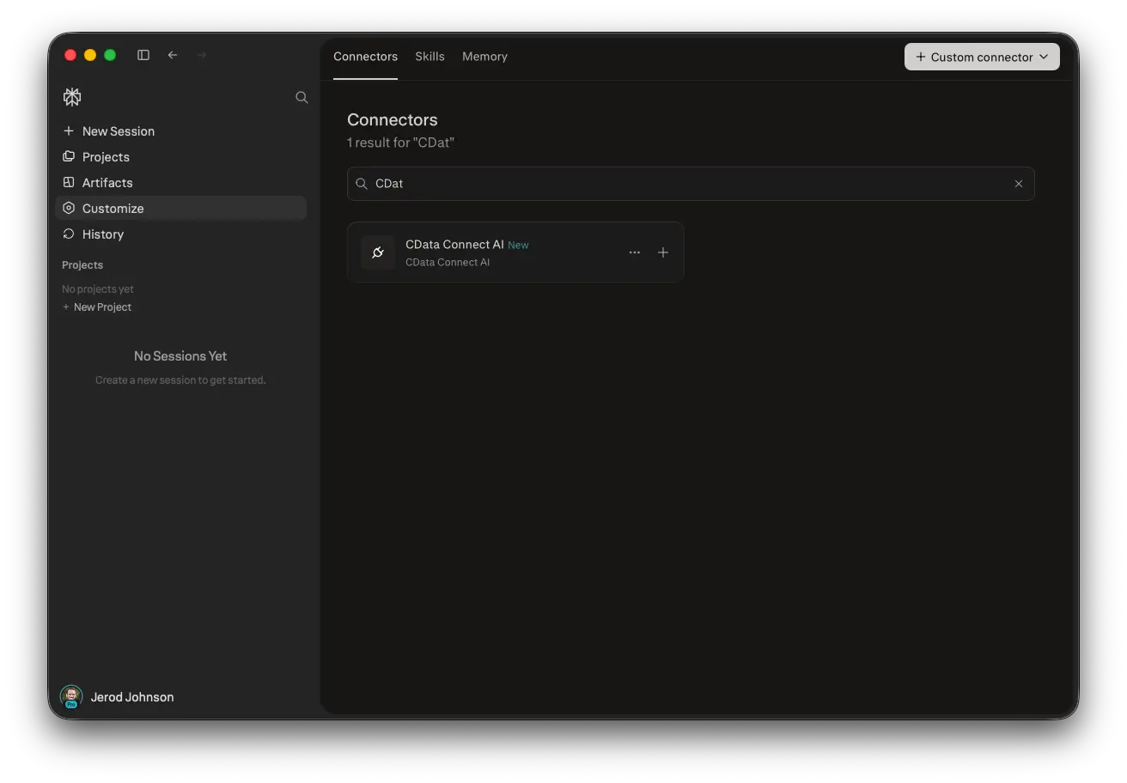The image size is (1127, 783).
Task: Close the window with red button
Action: click(x=70, y=55)
